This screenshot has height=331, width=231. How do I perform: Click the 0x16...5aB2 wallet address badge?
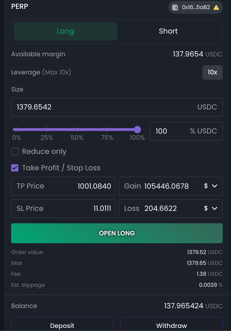[x=195, y=7]
